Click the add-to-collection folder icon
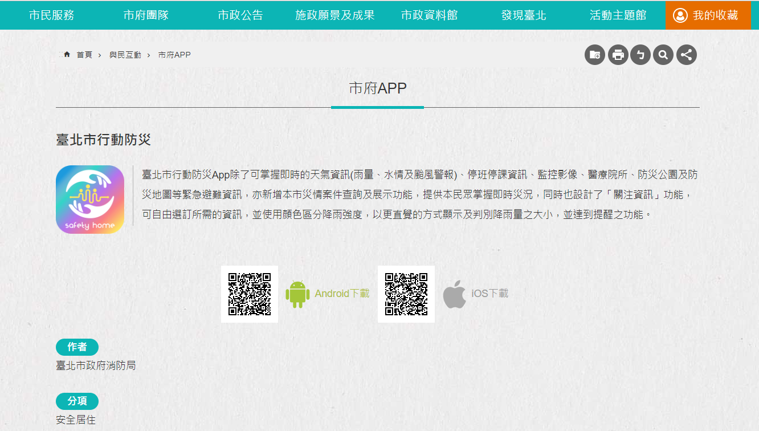 595,55
